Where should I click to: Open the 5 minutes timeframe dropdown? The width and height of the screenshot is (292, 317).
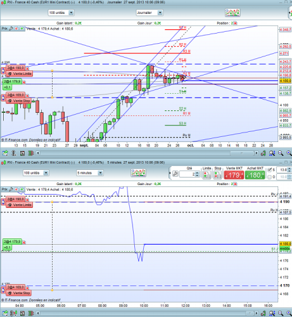(x=101, y=173)
